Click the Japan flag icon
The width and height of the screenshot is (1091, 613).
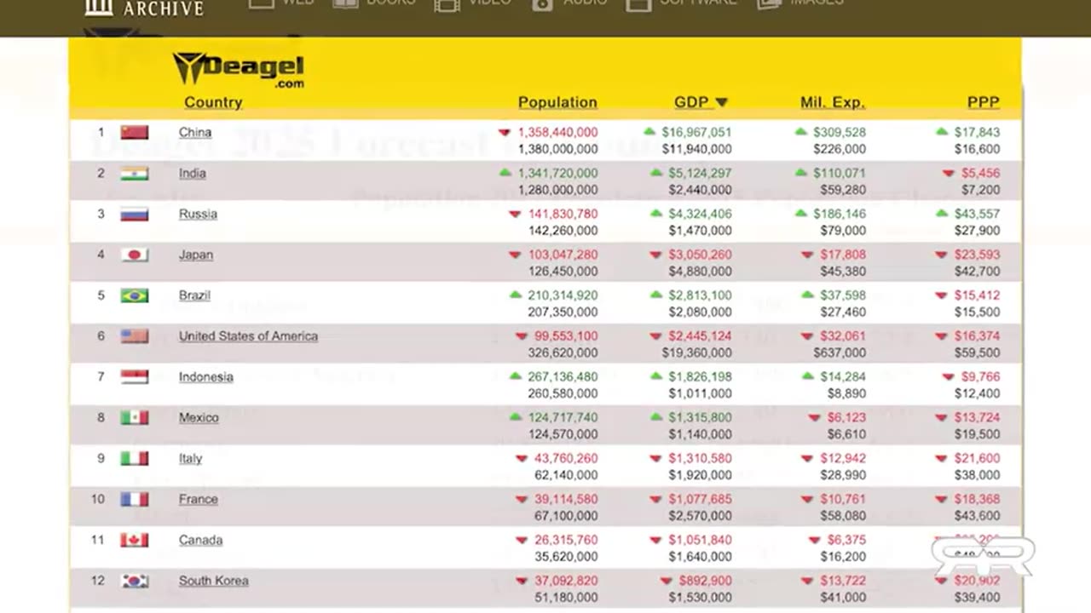click(135, 255)
